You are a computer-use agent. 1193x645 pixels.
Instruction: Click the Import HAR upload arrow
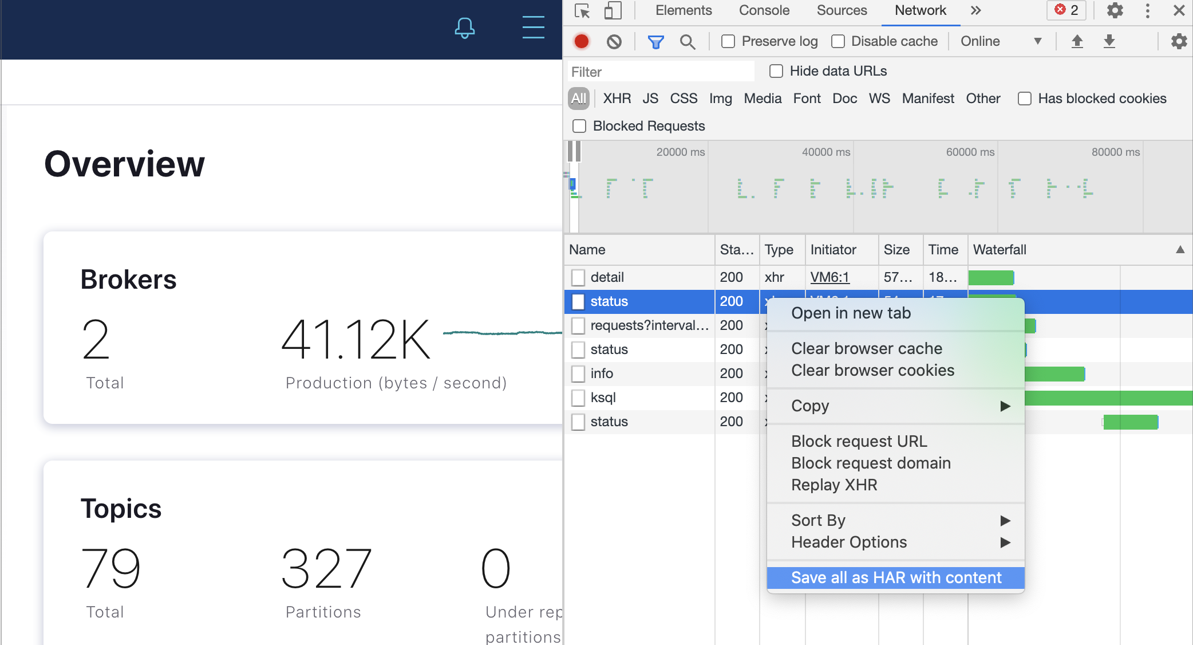point(1077,41)
